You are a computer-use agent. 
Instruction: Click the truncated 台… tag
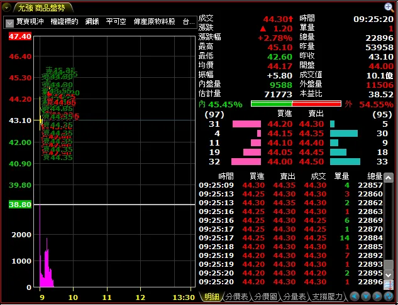[x=189, y=21]
